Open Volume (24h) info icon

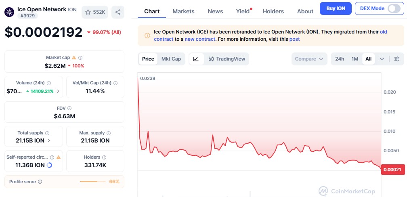point(49,83)
